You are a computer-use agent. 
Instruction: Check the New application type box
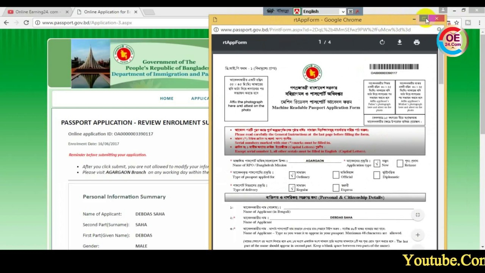pos(377,163)
